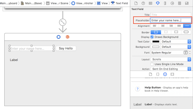Click the black Text Color swatch
193x109 pixels.
156,42
